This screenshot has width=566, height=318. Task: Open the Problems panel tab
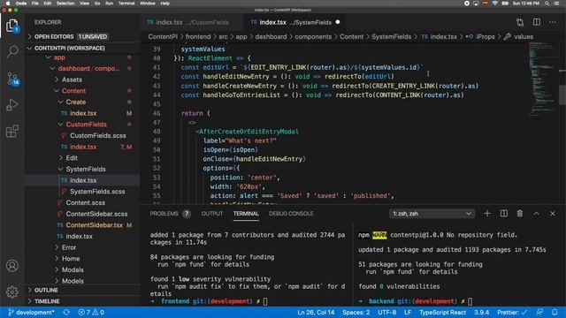[170, 214]
